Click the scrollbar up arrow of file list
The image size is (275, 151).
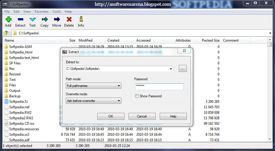270,39
